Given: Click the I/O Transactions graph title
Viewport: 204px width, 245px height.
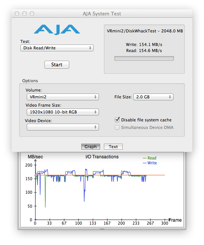Looking at the screenshot, I should (x=102, y=157).
